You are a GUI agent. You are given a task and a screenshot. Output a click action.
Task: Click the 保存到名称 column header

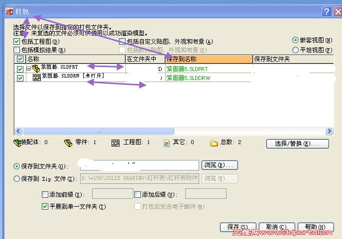click(x=209, y=59)
